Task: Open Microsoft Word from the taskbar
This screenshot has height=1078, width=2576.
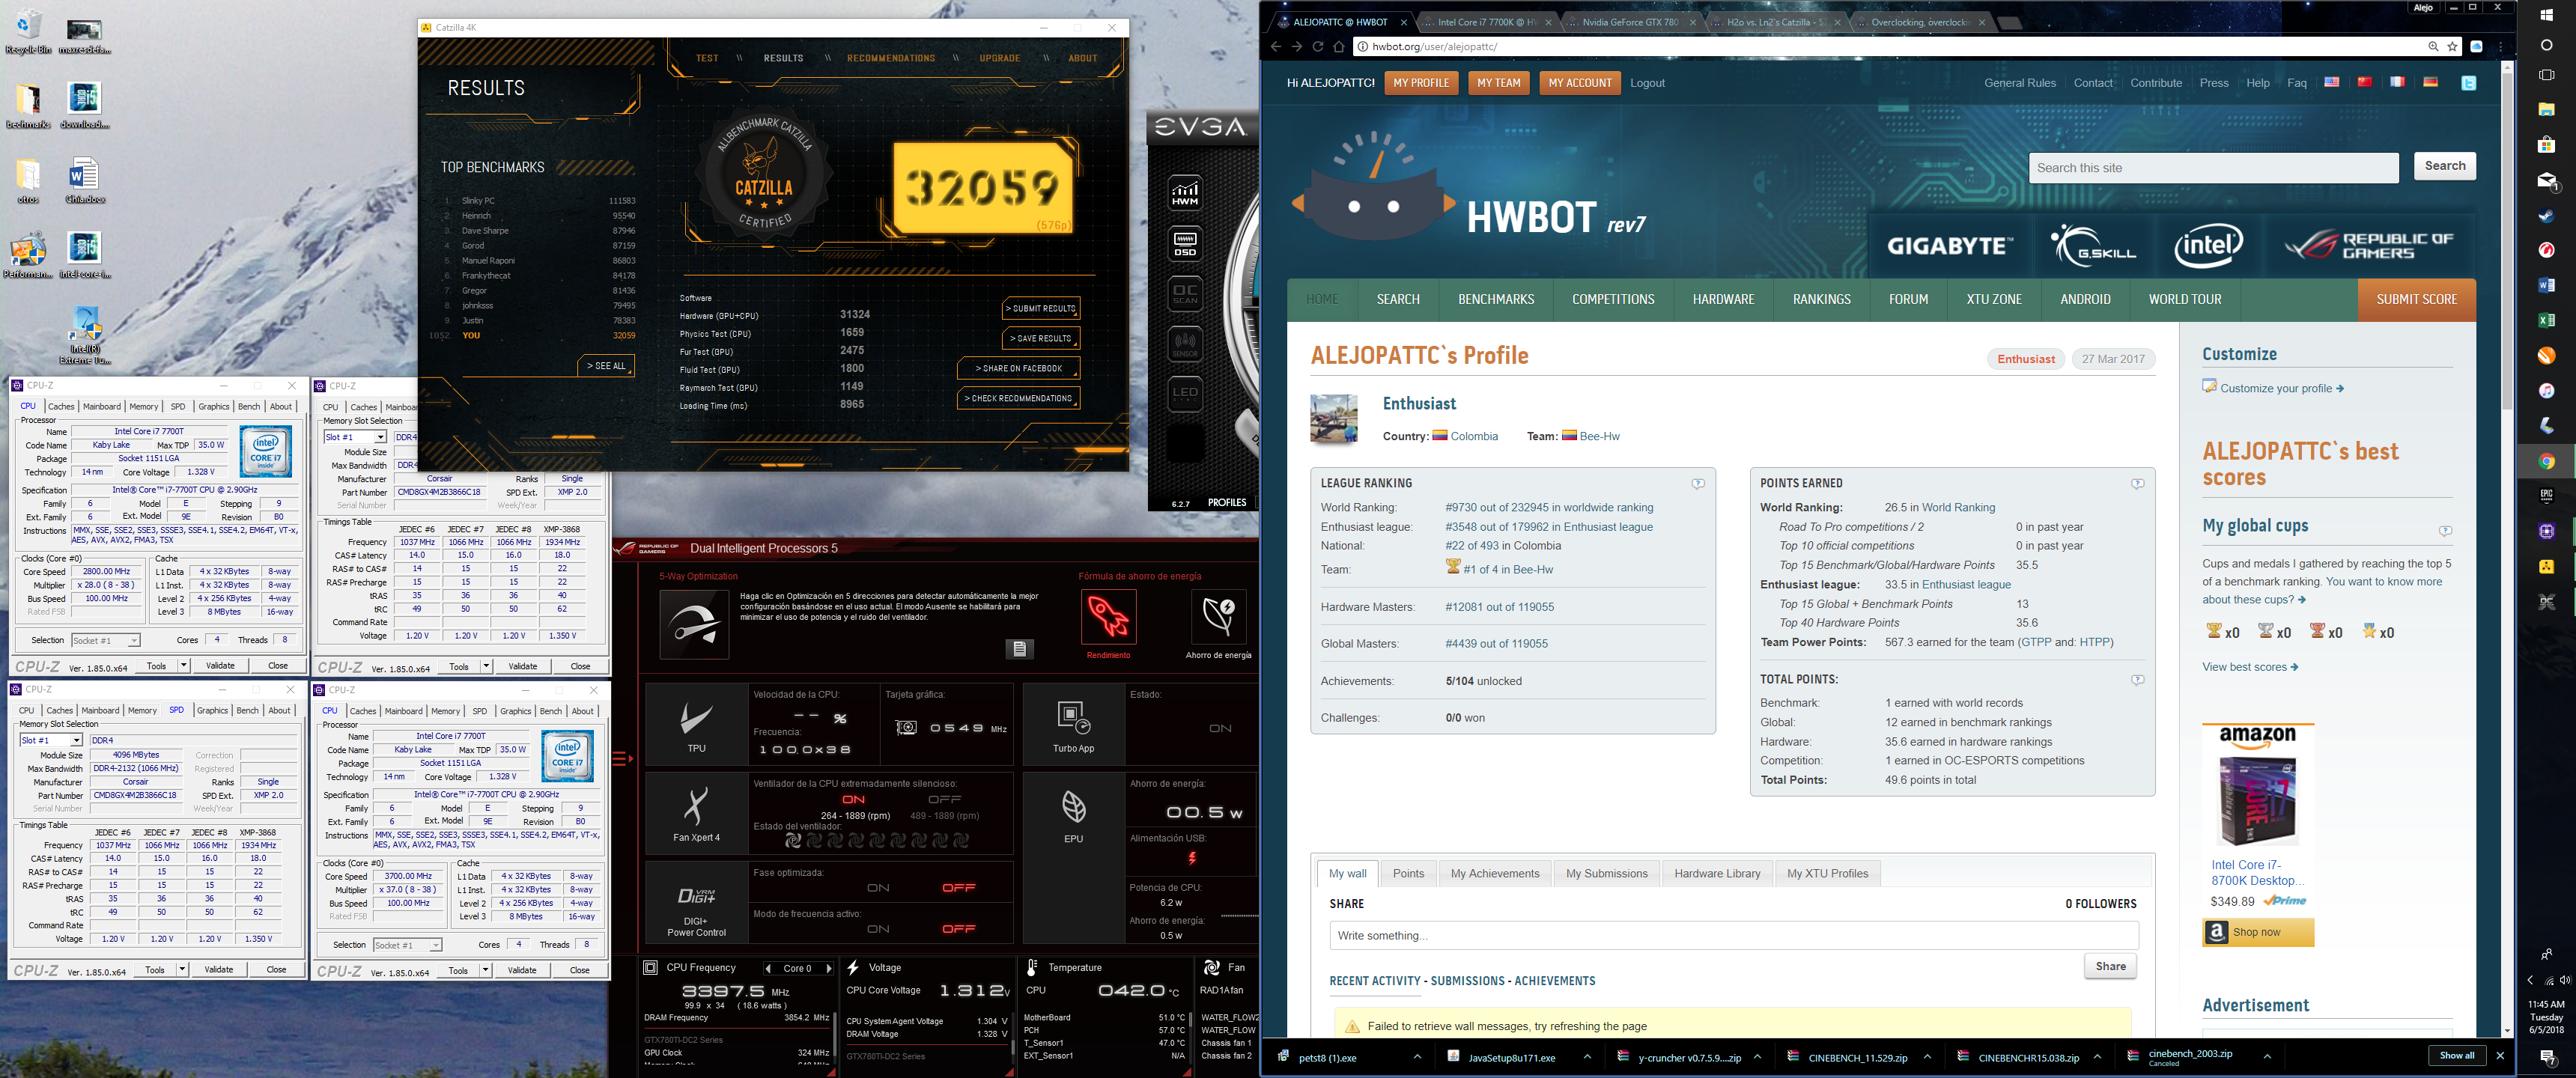Action: click(2546, 285)
